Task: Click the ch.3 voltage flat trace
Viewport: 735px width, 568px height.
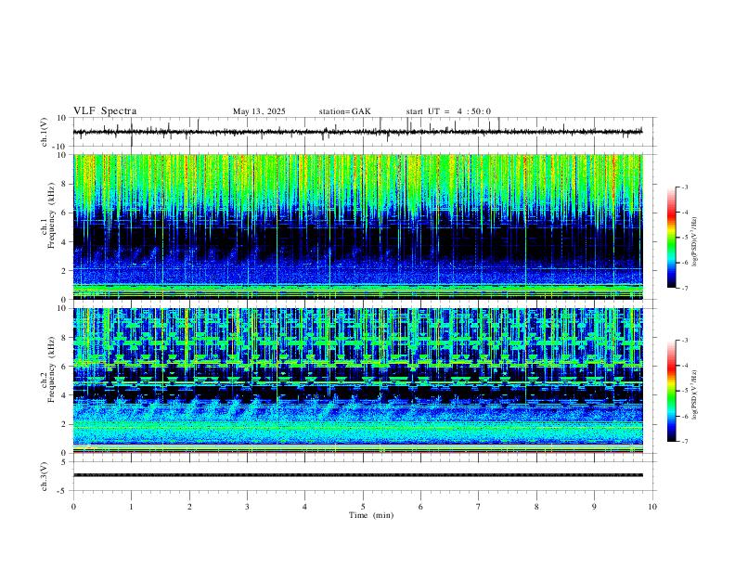Action: (x=357, y=475)
